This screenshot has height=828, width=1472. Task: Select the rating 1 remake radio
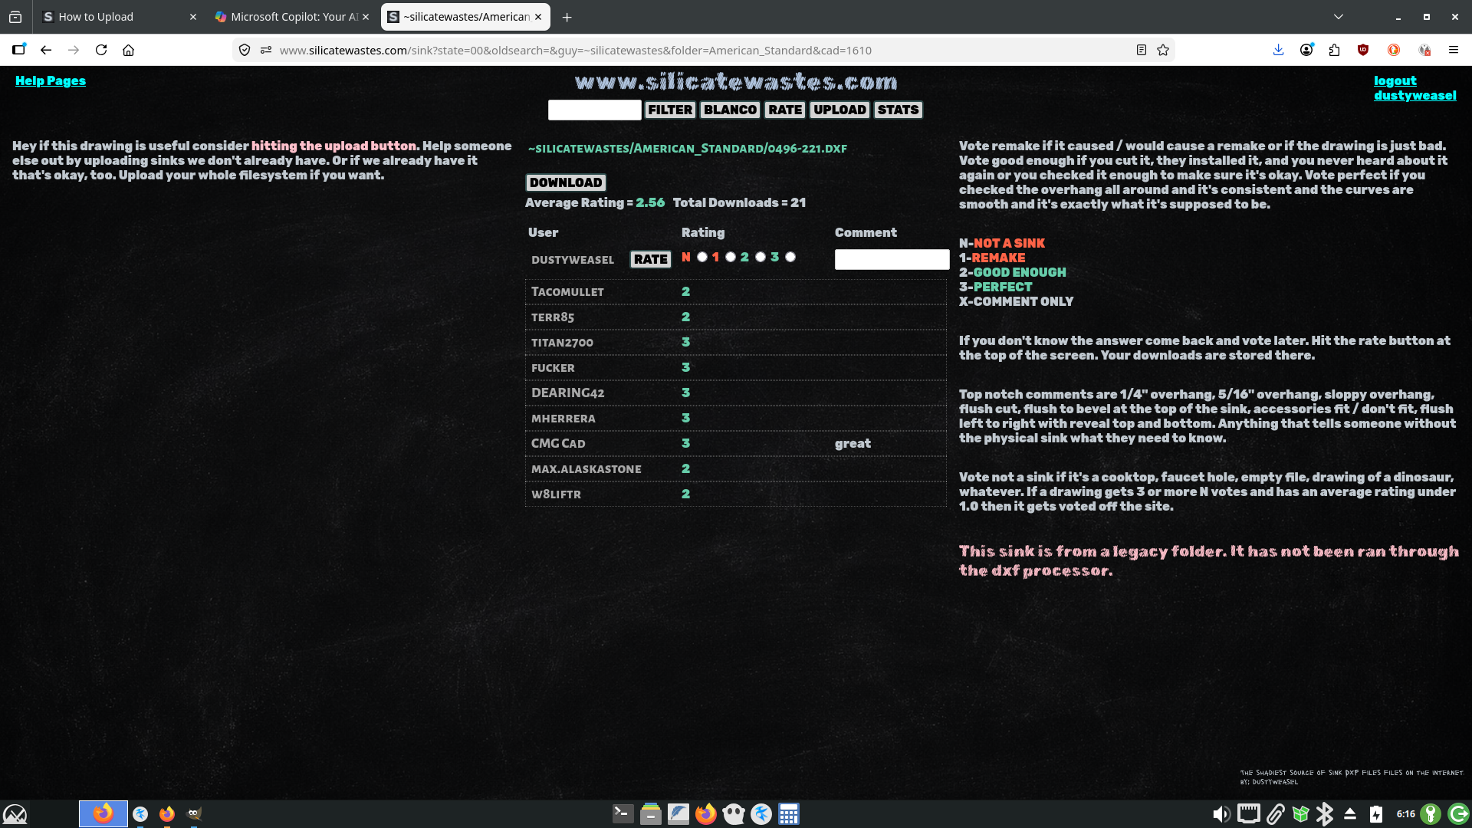tap(731, 257)
